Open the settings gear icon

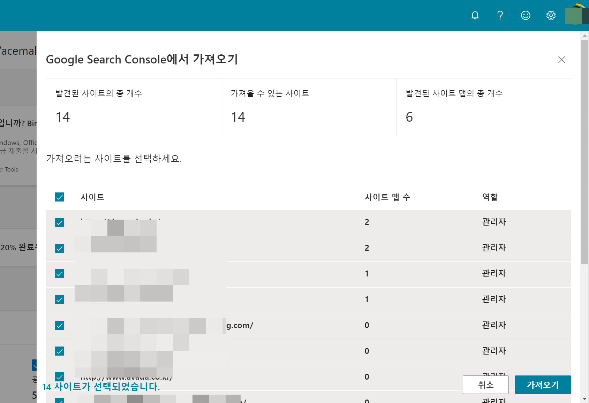(x=550, y=15)
